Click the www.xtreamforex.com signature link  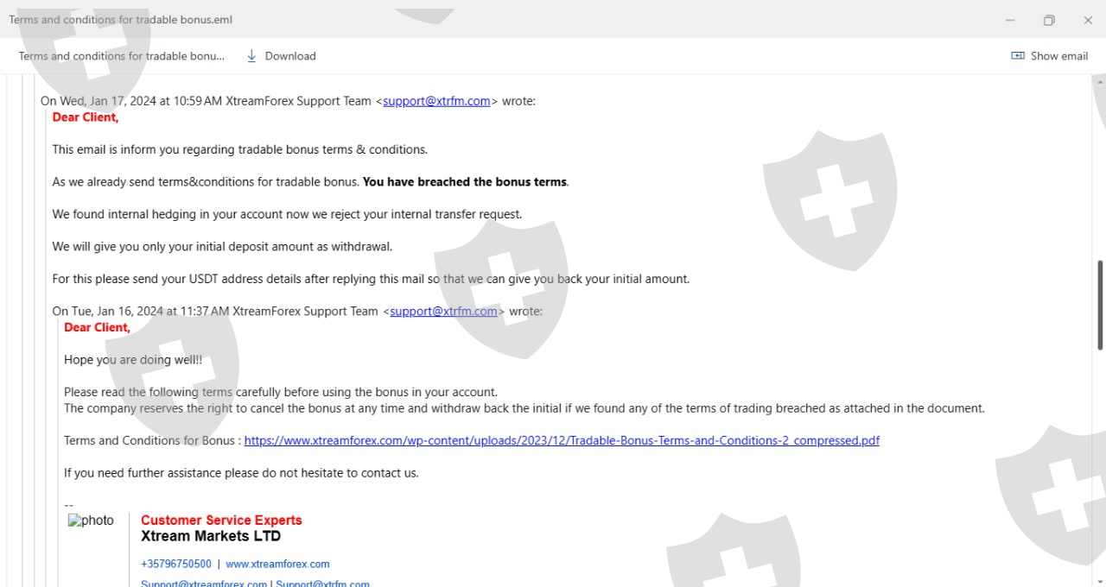pyautogui.click(x=277, y=565)
